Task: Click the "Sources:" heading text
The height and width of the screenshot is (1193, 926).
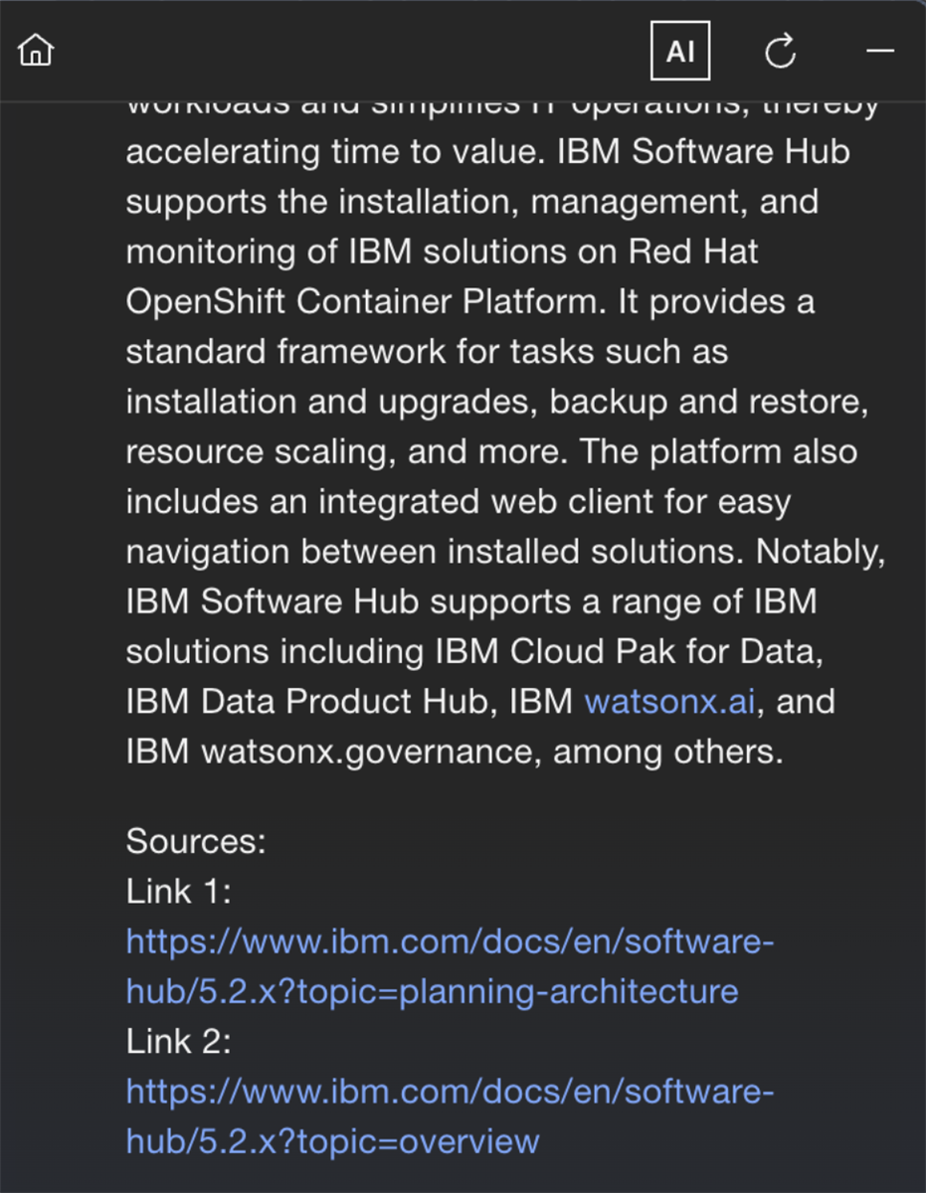Action: coord(196,842)
